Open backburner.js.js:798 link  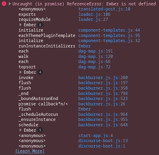[103, 93]
